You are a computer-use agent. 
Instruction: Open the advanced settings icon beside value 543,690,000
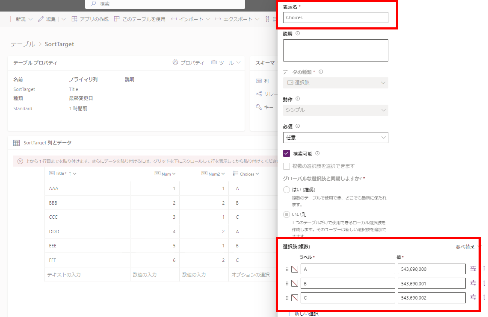pyautogui.click(x=472, y=269)
